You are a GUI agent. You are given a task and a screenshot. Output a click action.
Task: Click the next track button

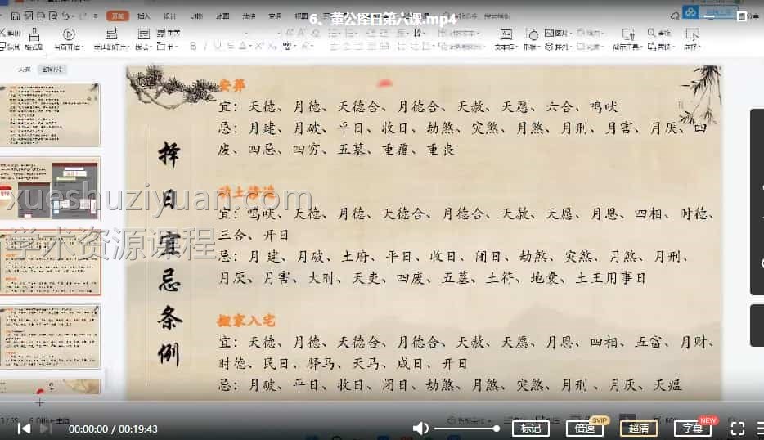coord(46,429)
